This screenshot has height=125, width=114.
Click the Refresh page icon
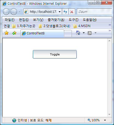[65, 12]
